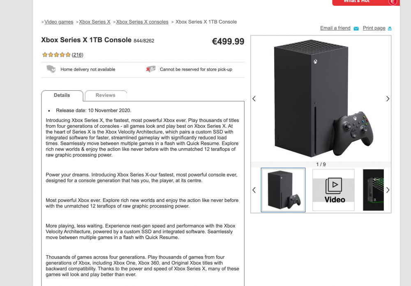Click the Email a friend link
Viewport: 411px width, 286px height.
[x=335, y=28]
